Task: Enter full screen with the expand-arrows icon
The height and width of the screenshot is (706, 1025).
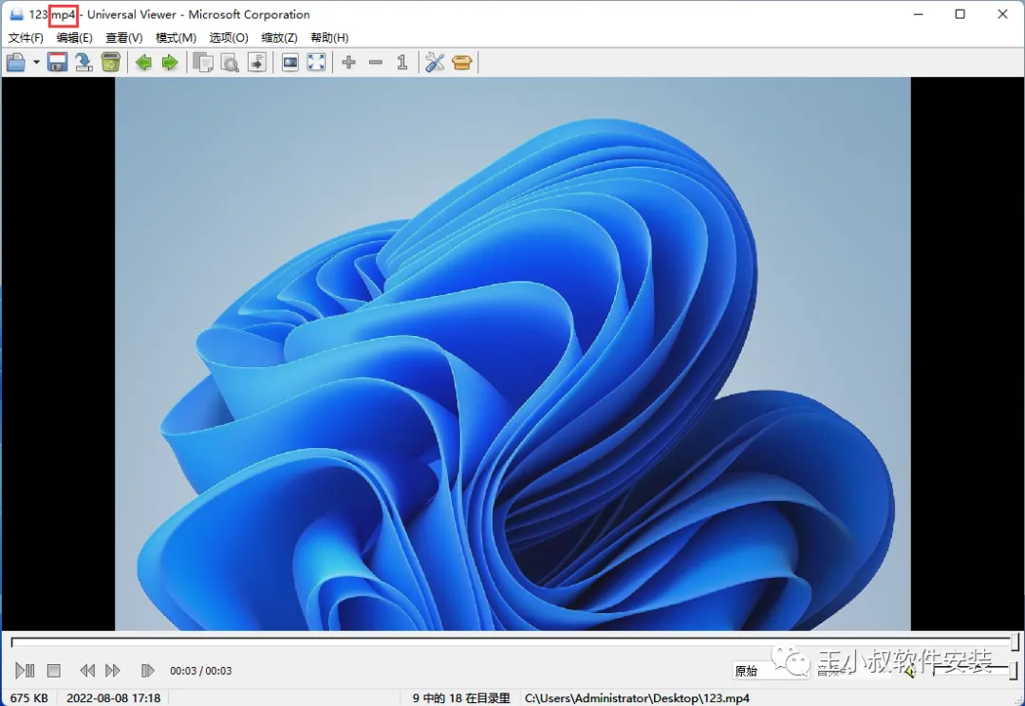Action: (x=316, y=63)
